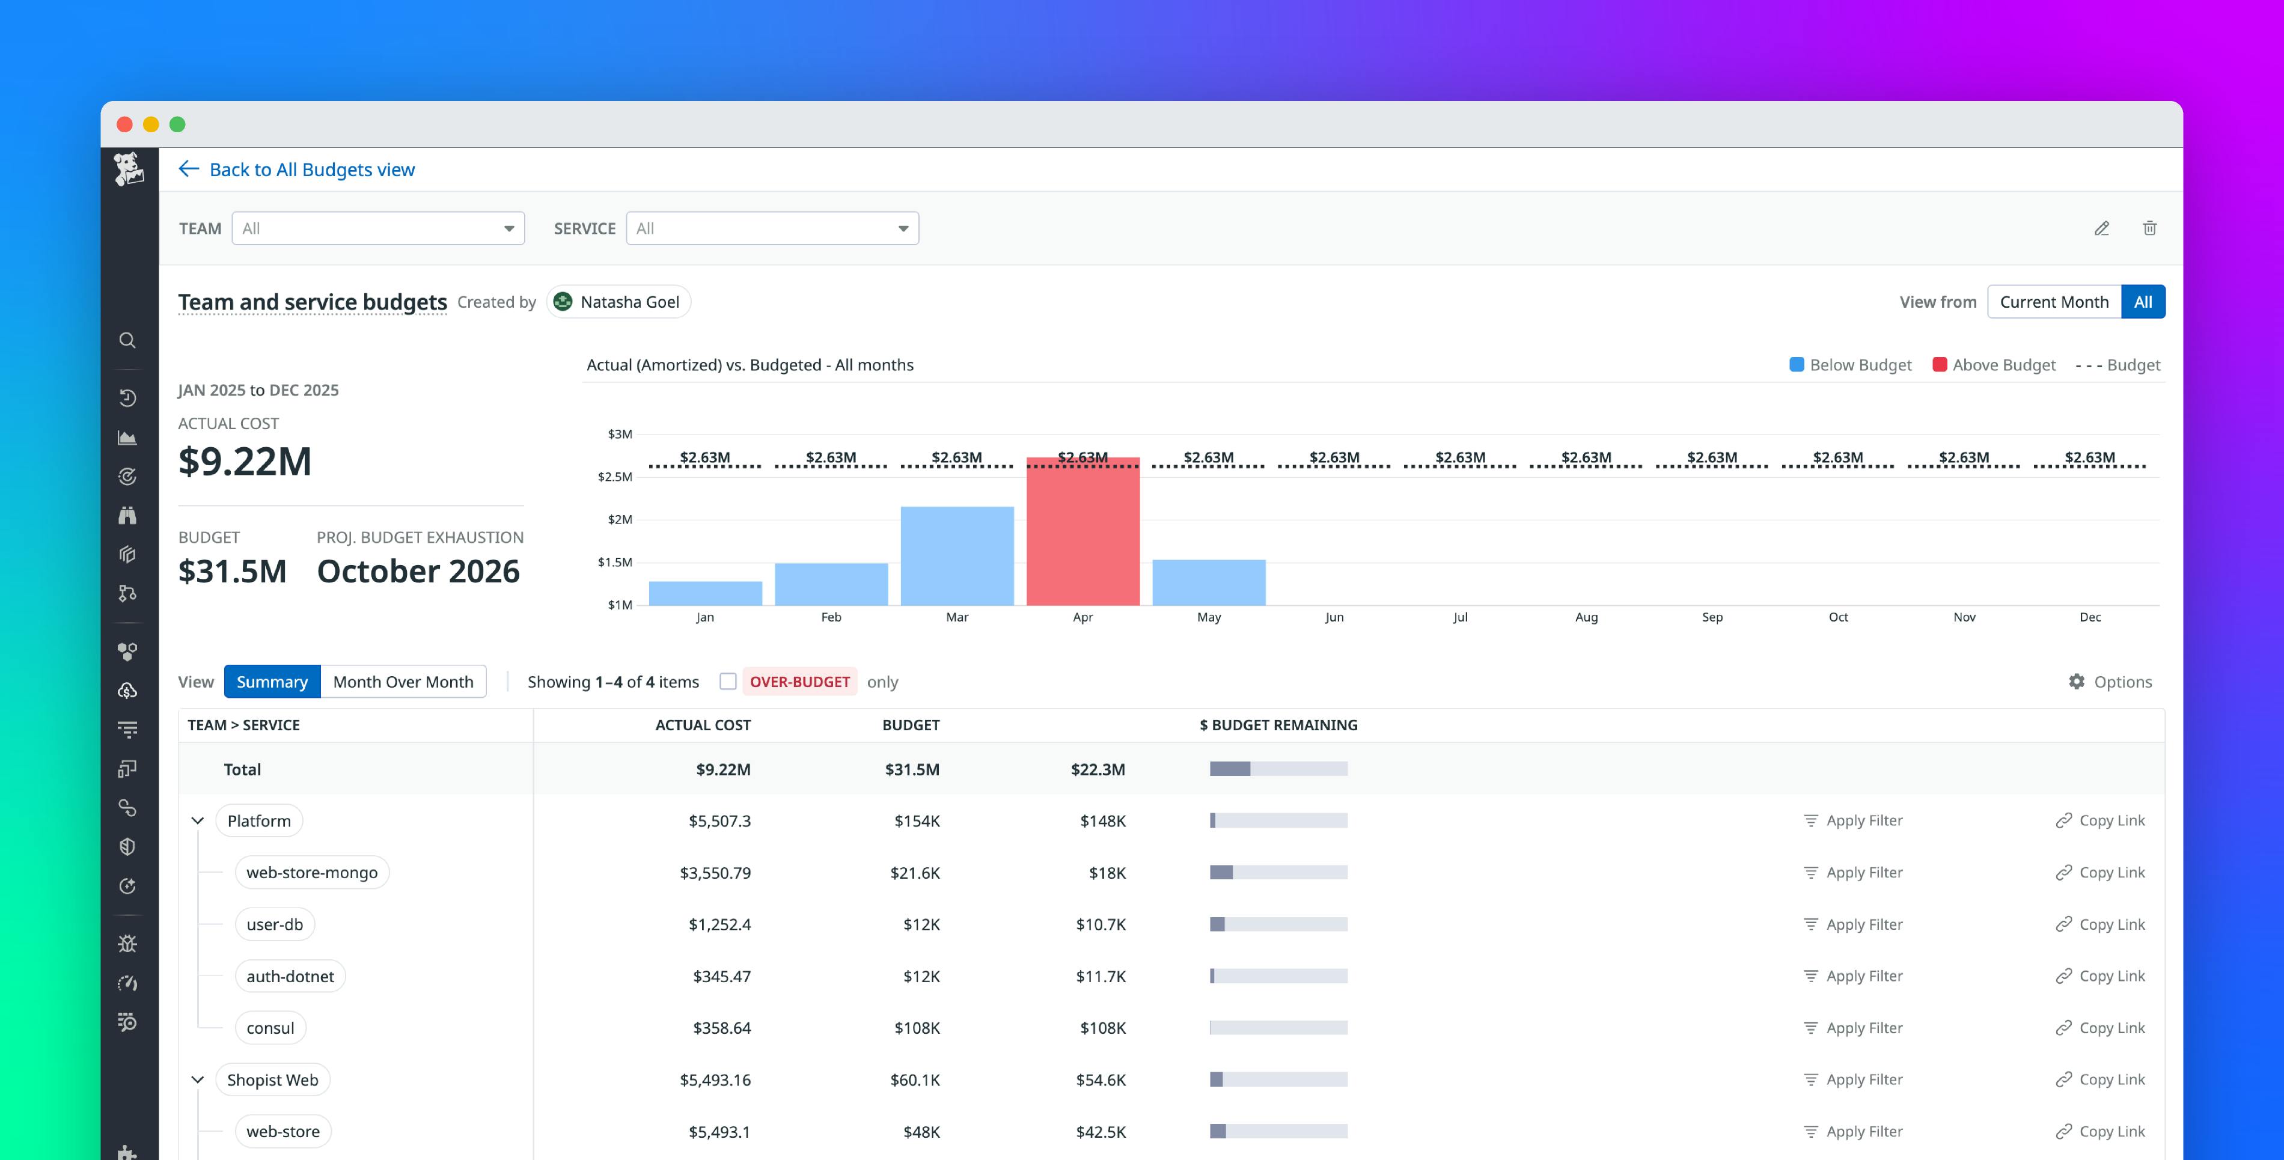Screen dimensions: 2284x1160
Task: Click the Total budget remaining progress bar
Action: (1278, 769)
